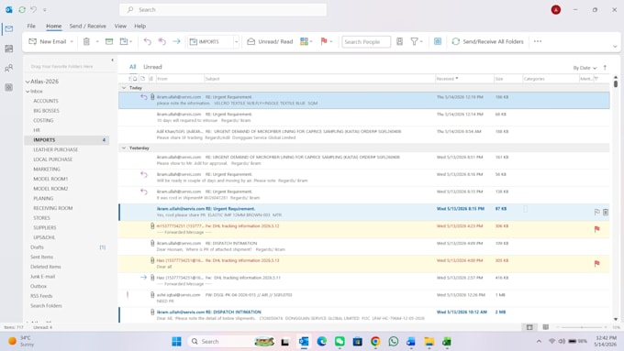Click the Send/Receive sync icon in title bar
The width and height of the screenshot is (624, 351).
[x=22, y=9]
